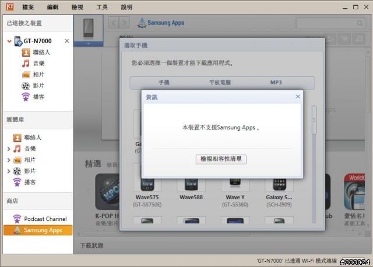Select the GT-N7000 device icon

[18, 41]
